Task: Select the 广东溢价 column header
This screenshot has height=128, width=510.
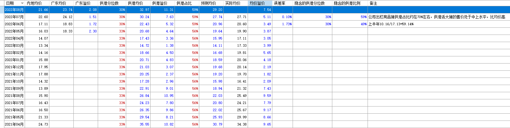Action: (86, 3)
